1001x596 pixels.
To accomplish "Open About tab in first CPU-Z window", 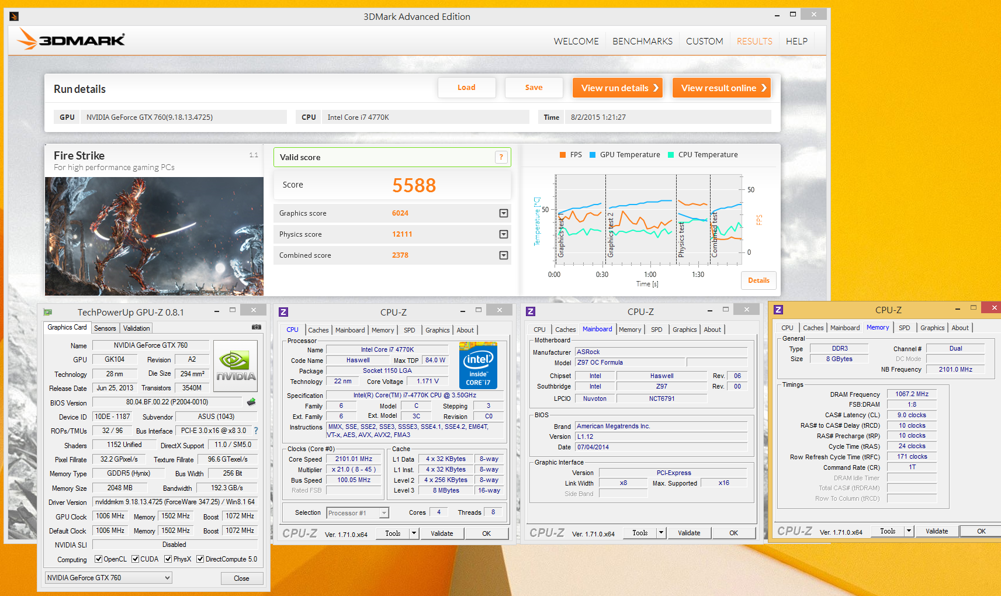I will click(x=465, y=330).
